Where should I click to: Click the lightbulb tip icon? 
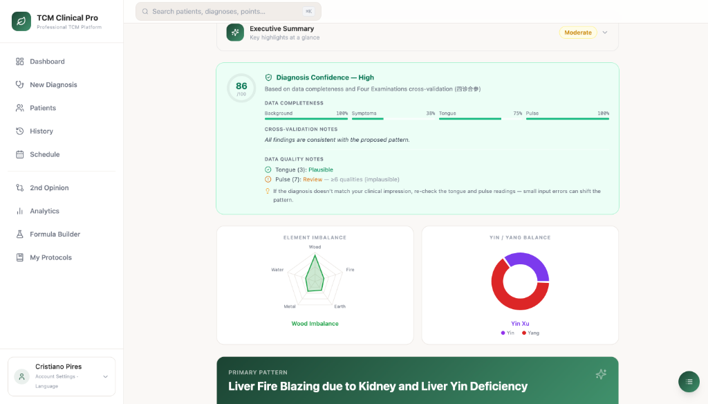pos(268,191)
